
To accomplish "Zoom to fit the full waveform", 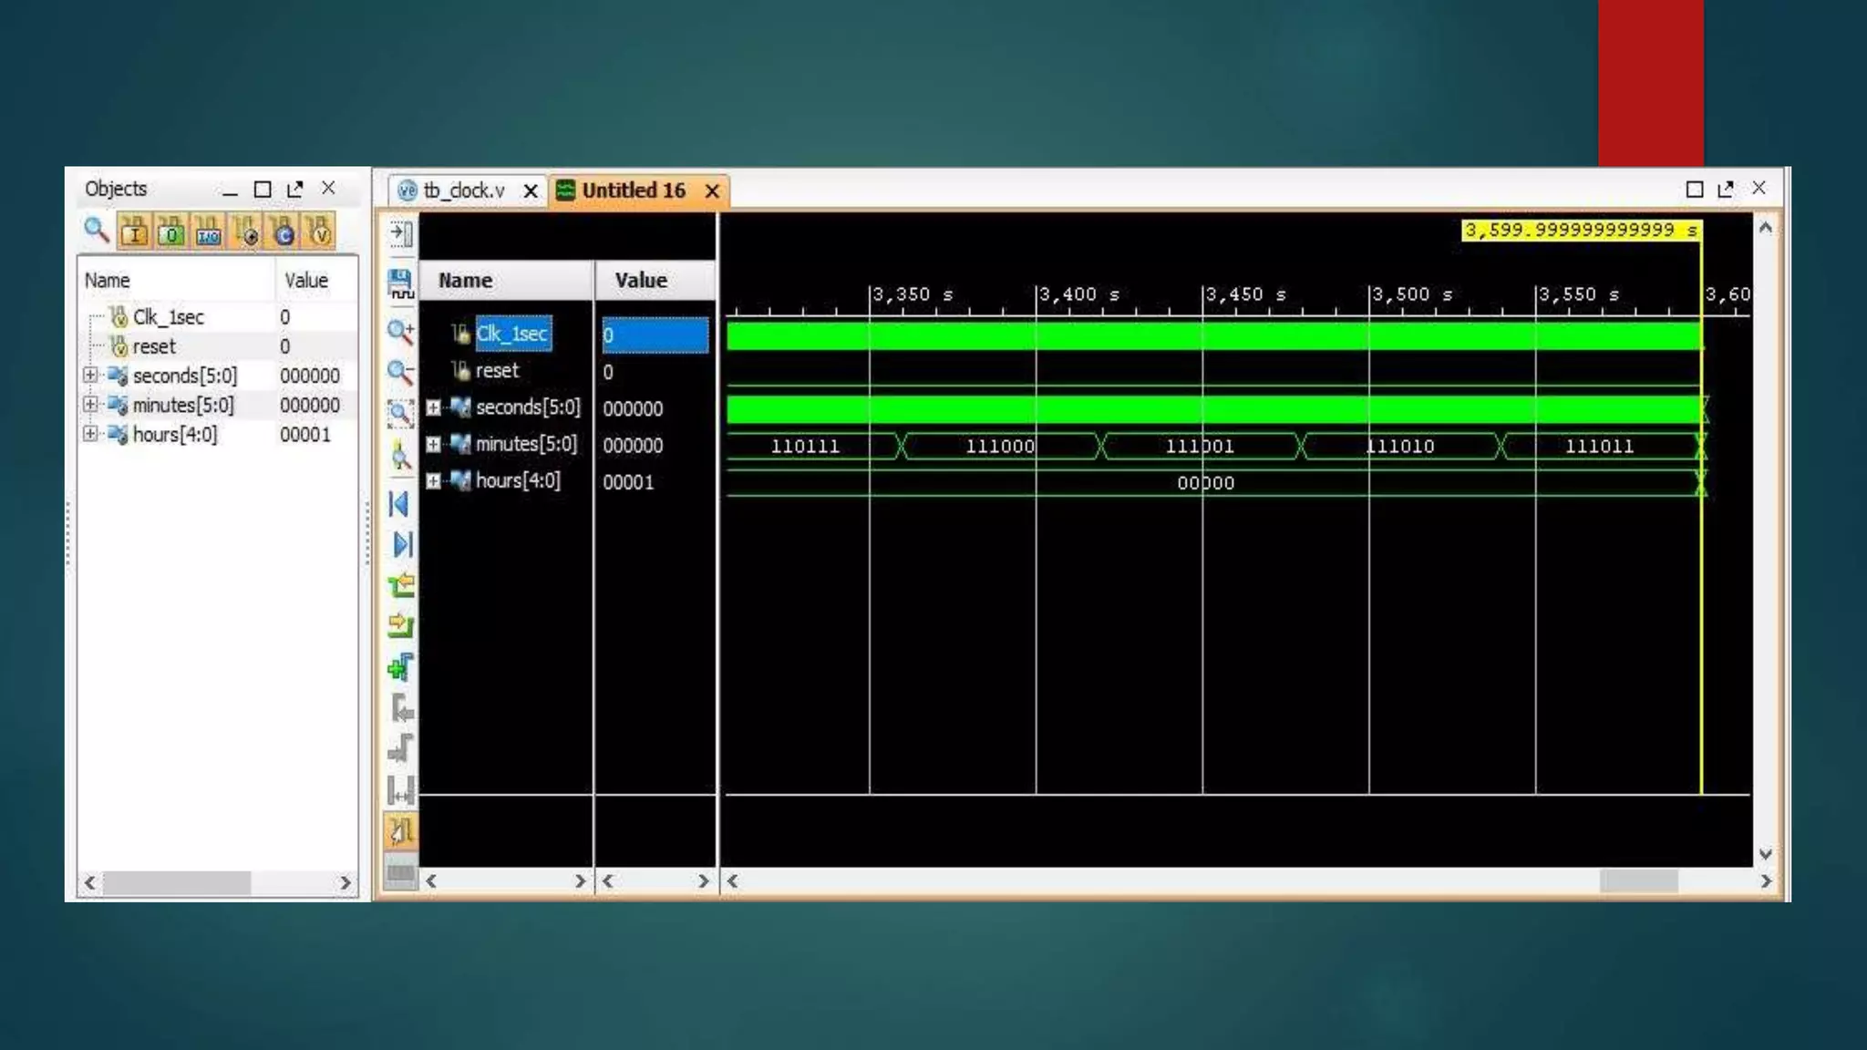I will pyautogui.click(x=401, y=414).
